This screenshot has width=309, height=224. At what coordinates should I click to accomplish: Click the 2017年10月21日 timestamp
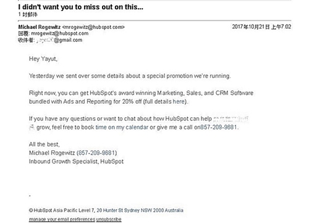point(261,27)
